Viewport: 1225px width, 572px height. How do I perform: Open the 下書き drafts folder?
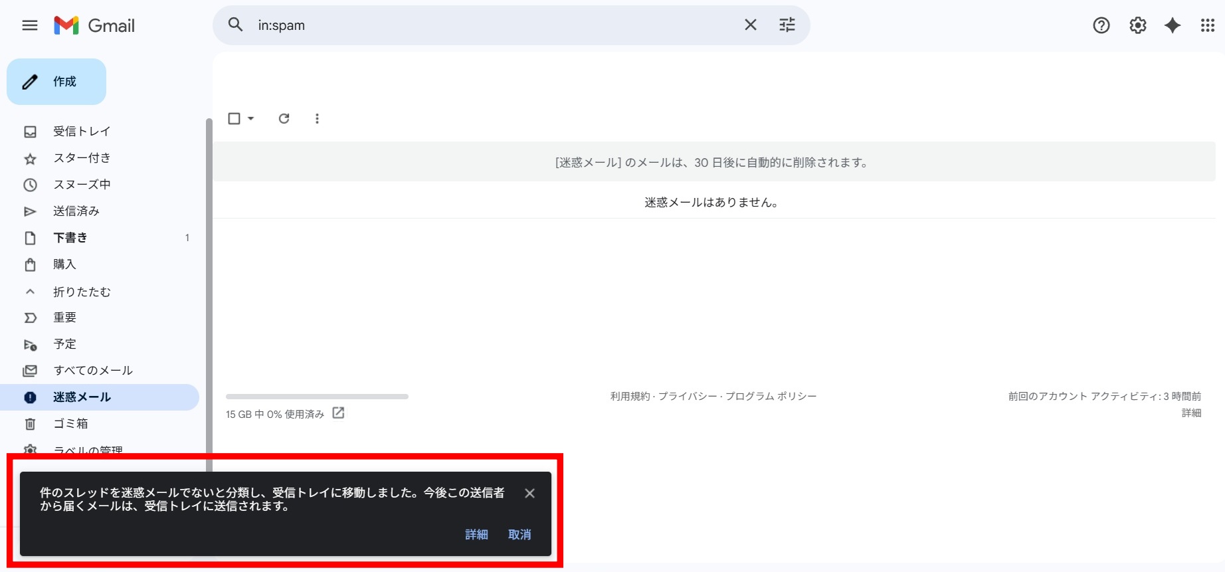pyautogui.click(x=70, y=238)
